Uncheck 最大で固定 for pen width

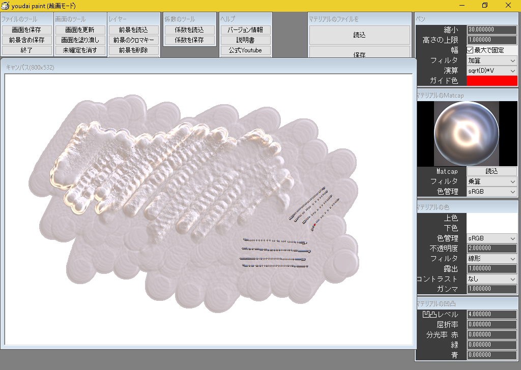pyautogui.click(x=471, y=50)
